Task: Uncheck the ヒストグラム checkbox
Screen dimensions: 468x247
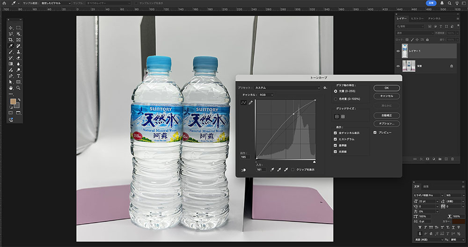Action: tap(336, 139)
